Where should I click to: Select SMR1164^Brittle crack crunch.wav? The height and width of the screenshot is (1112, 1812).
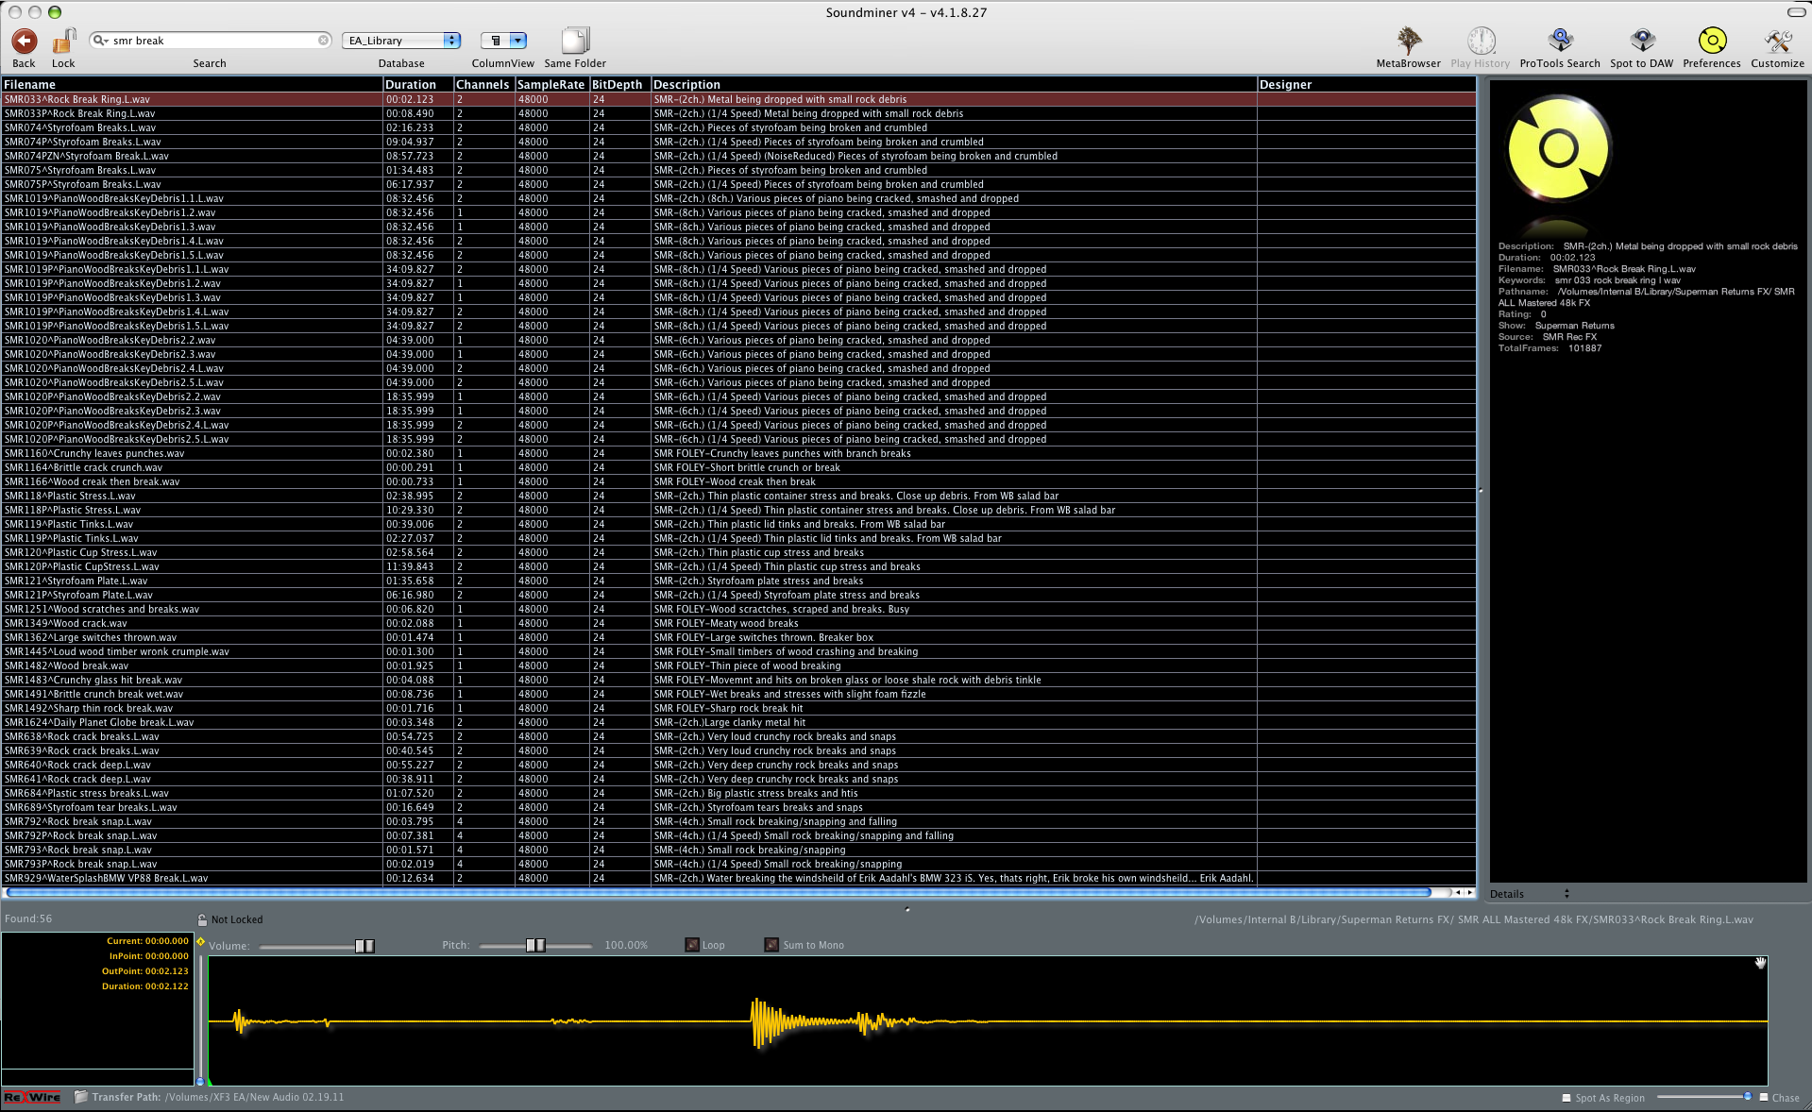point(738,467)
